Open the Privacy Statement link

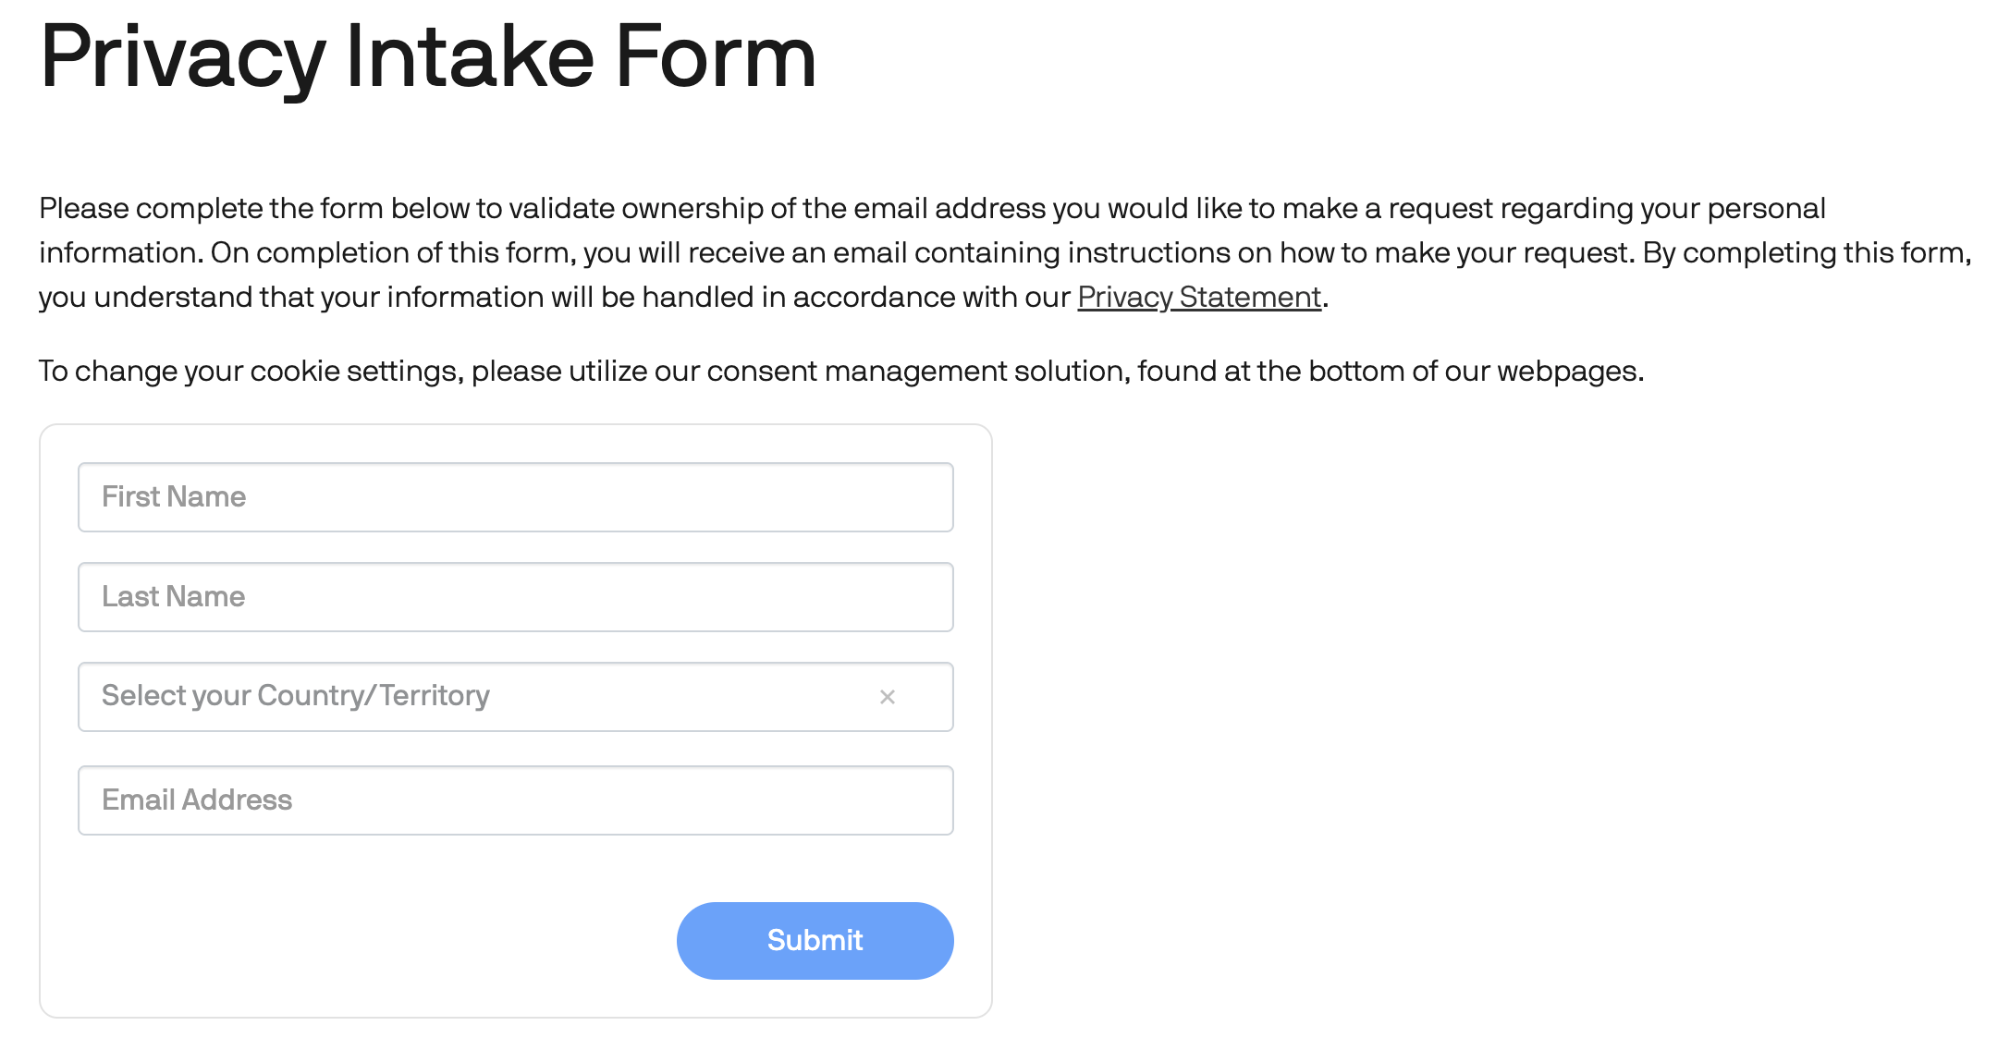pyautogui.click(x=1199, y=298)
